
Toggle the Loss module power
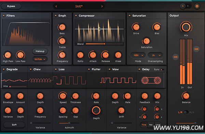(56, 69)
